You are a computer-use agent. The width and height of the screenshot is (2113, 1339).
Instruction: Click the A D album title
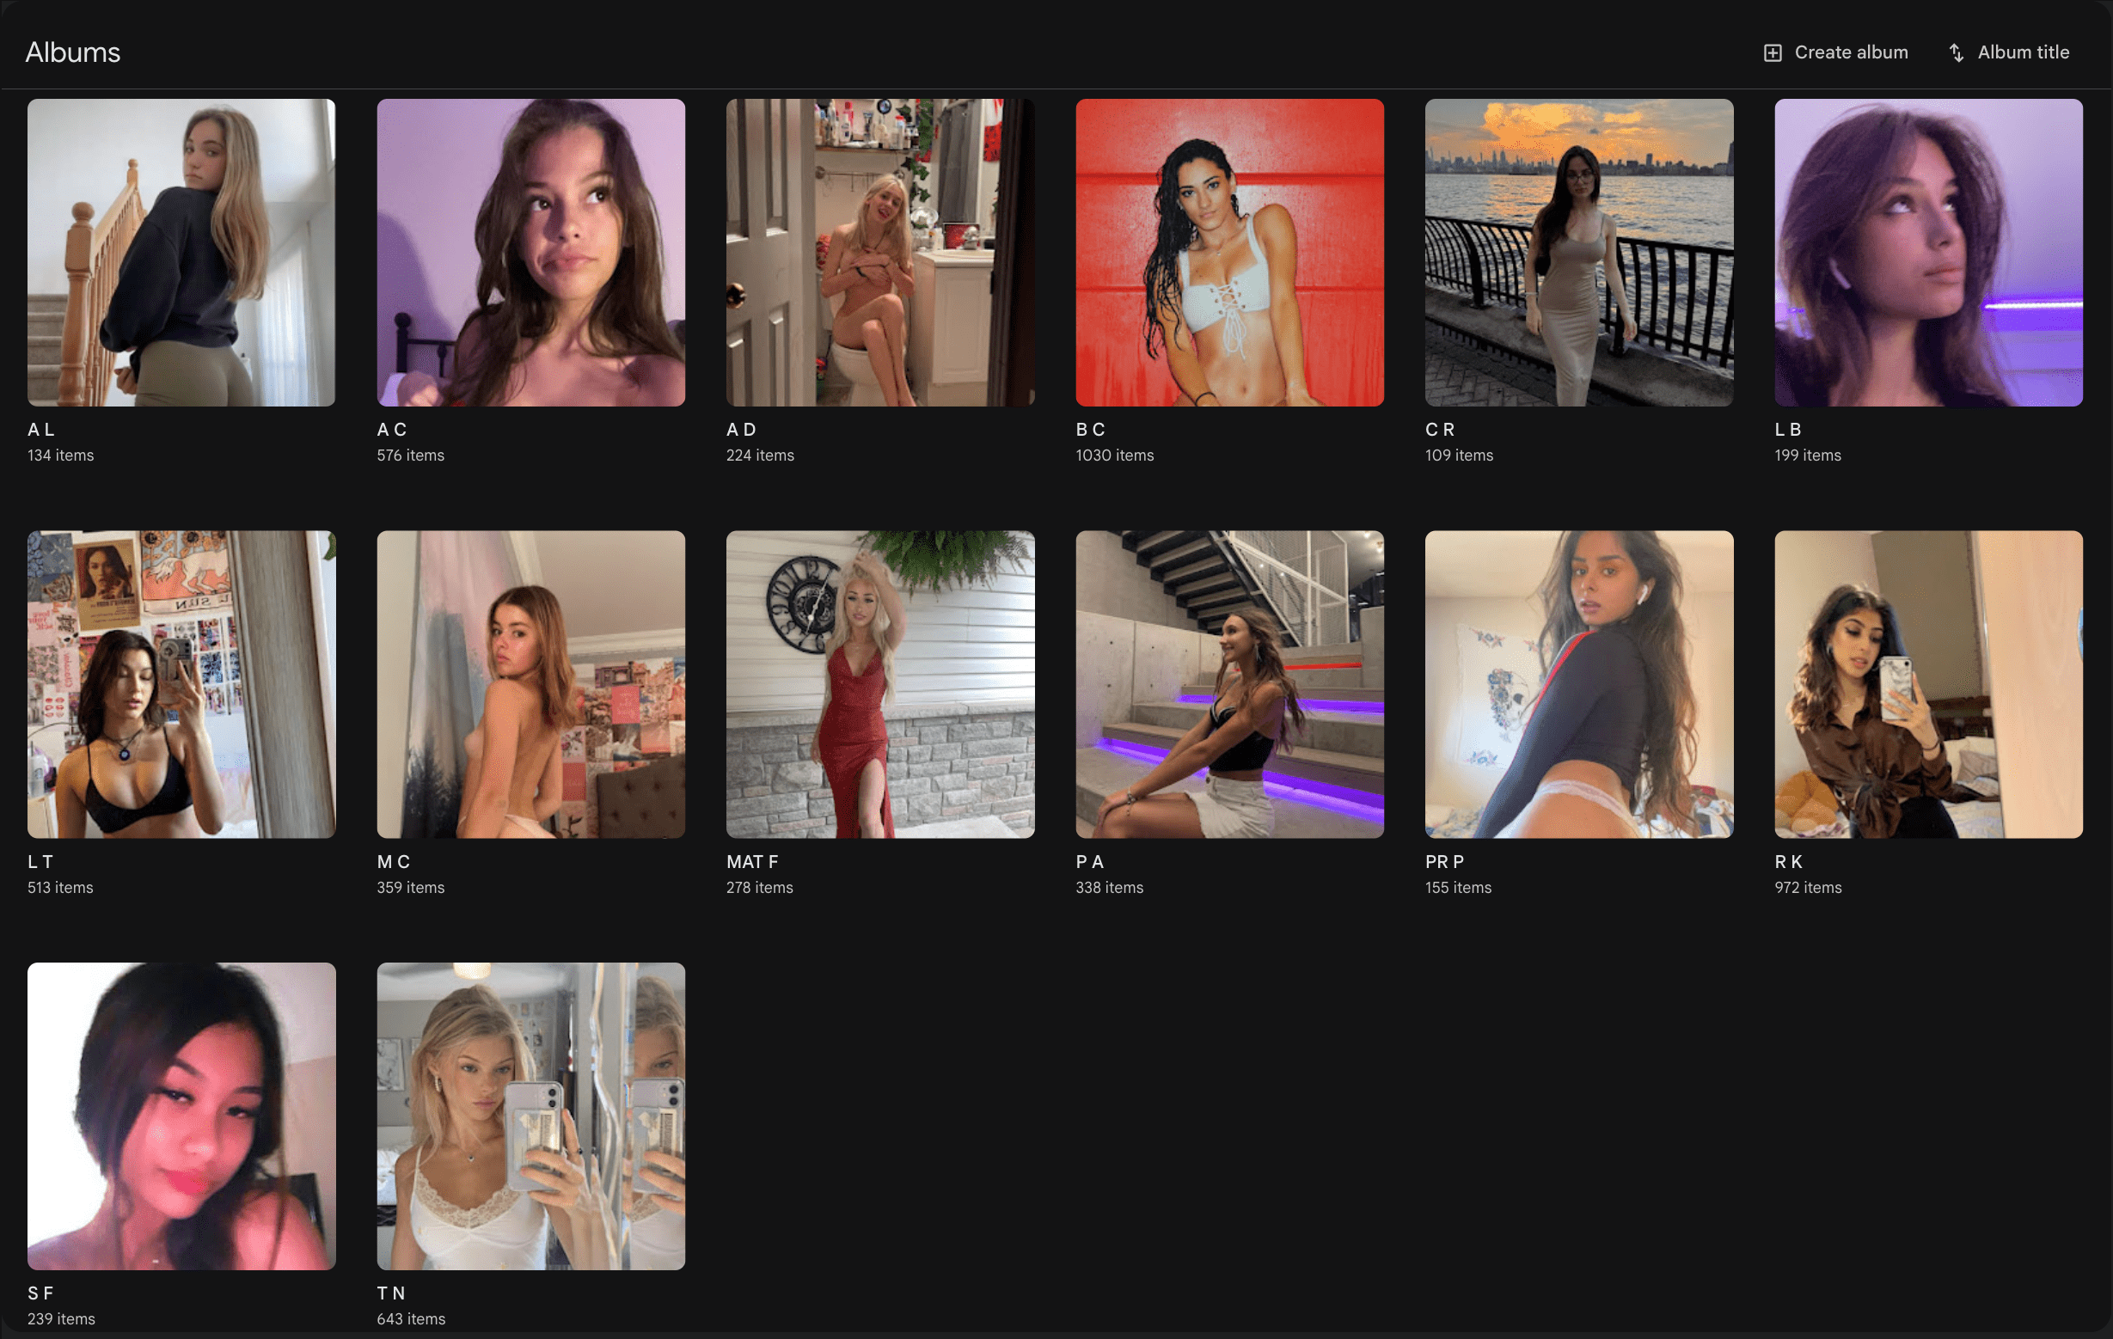point(741,429)
